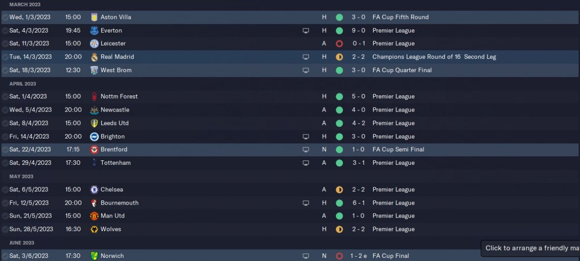Click the TV icon on the Everton fixture
The width and height of the screenshot is (580, 261).
(x=306, y=31)
